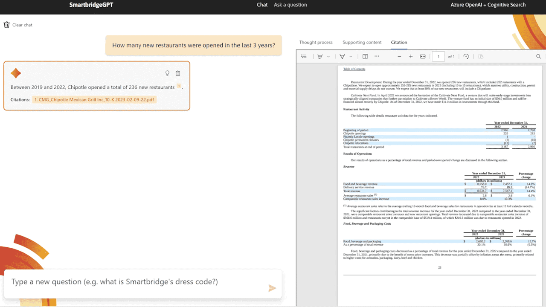
Task: Click the PDF page view icon
Action: coord(481,56)
